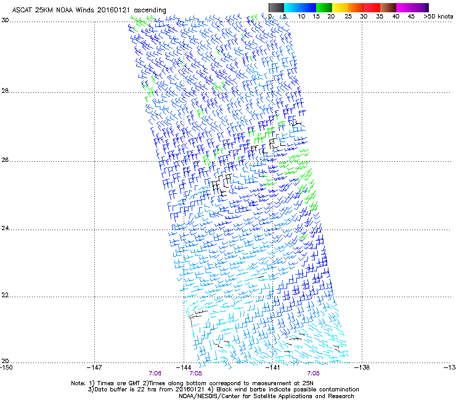Click the '>50 knots' legend label
Screen dimensions: 456x400
click(x=438, y=17)
